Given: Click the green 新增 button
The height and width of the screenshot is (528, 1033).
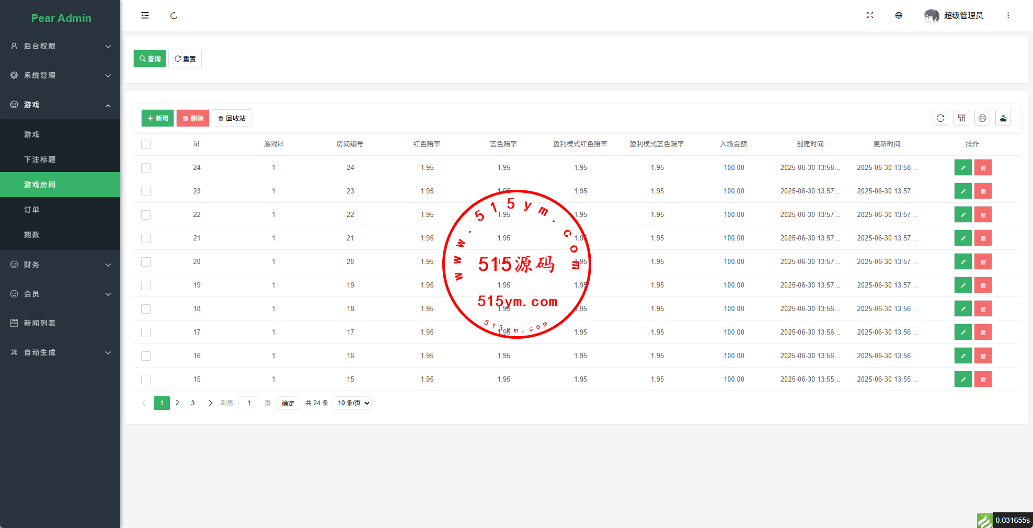Looking at the screenshot, I should coord(157,118).
